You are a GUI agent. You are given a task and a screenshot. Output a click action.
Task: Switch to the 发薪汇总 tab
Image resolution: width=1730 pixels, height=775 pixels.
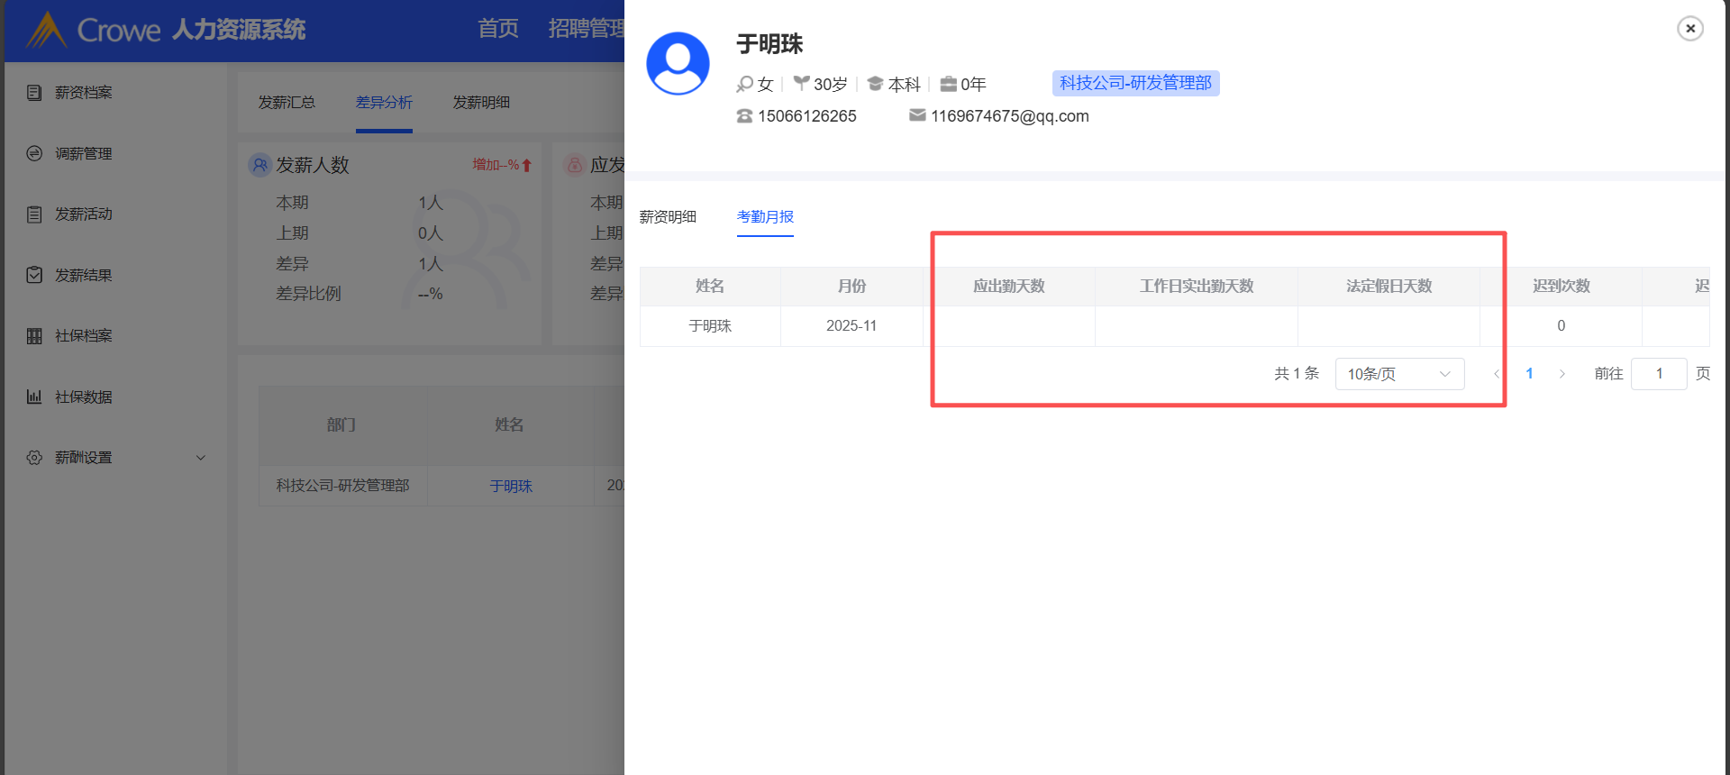[x=287, y=103]
